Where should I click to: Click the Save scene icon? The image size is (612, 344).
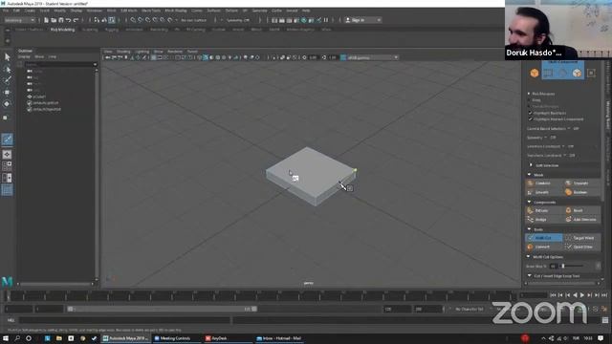[61, 20]
